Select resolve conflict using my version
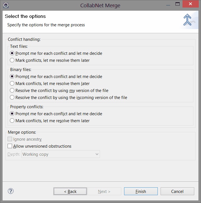The width and height of the screenshot is (201, 203). coord(12,91)
